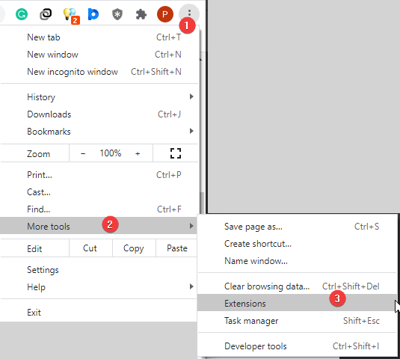Select Name window... in submenu
The width and height of the screenshot is (400, 359).
pos(298,261)
